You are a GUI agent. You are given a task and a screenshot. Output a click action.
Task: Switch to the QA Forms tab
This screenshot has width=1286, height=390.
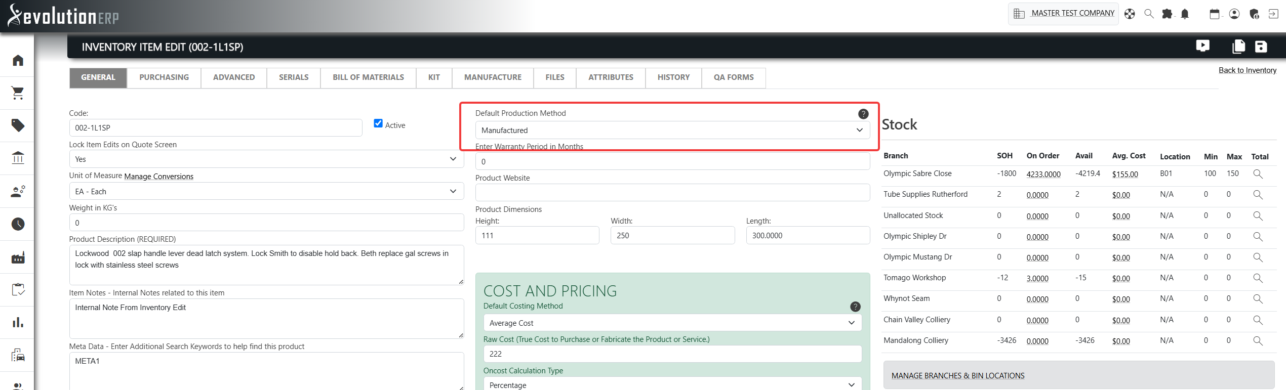(x=734, y=77)
